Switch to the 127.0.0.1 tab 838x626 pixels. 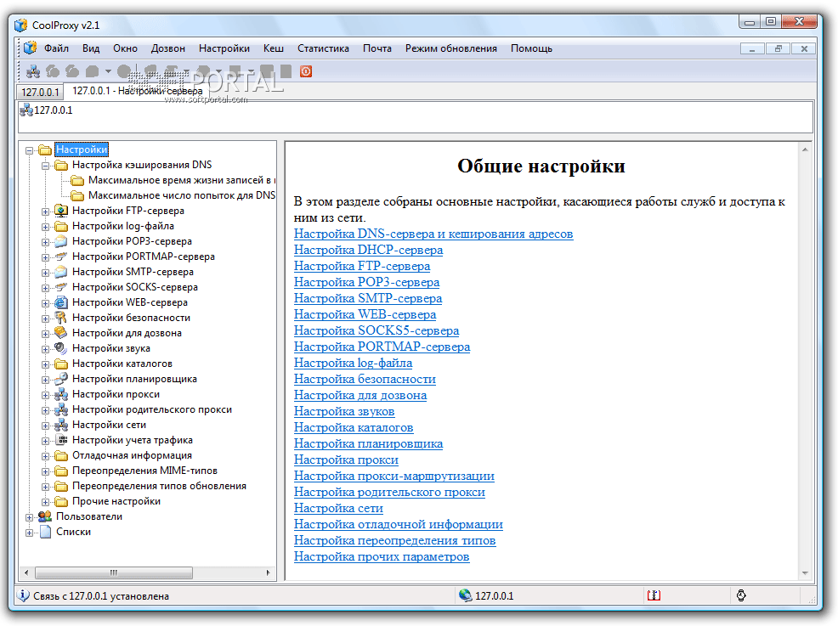tap(40, 92)
